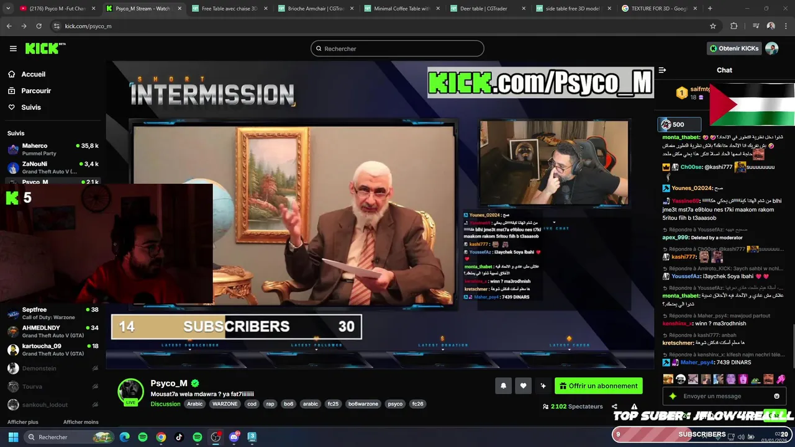Open Maherco channel in Suivis list
The height and width of the screenshot is (447, 795).
pyautogui.click(x=53, y=149)
